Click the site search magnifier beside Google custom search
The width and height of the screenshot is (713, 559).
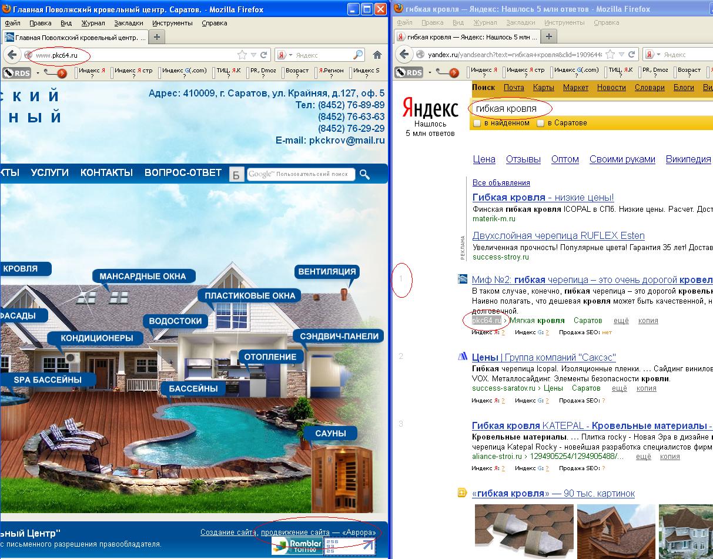pos(364,174)
